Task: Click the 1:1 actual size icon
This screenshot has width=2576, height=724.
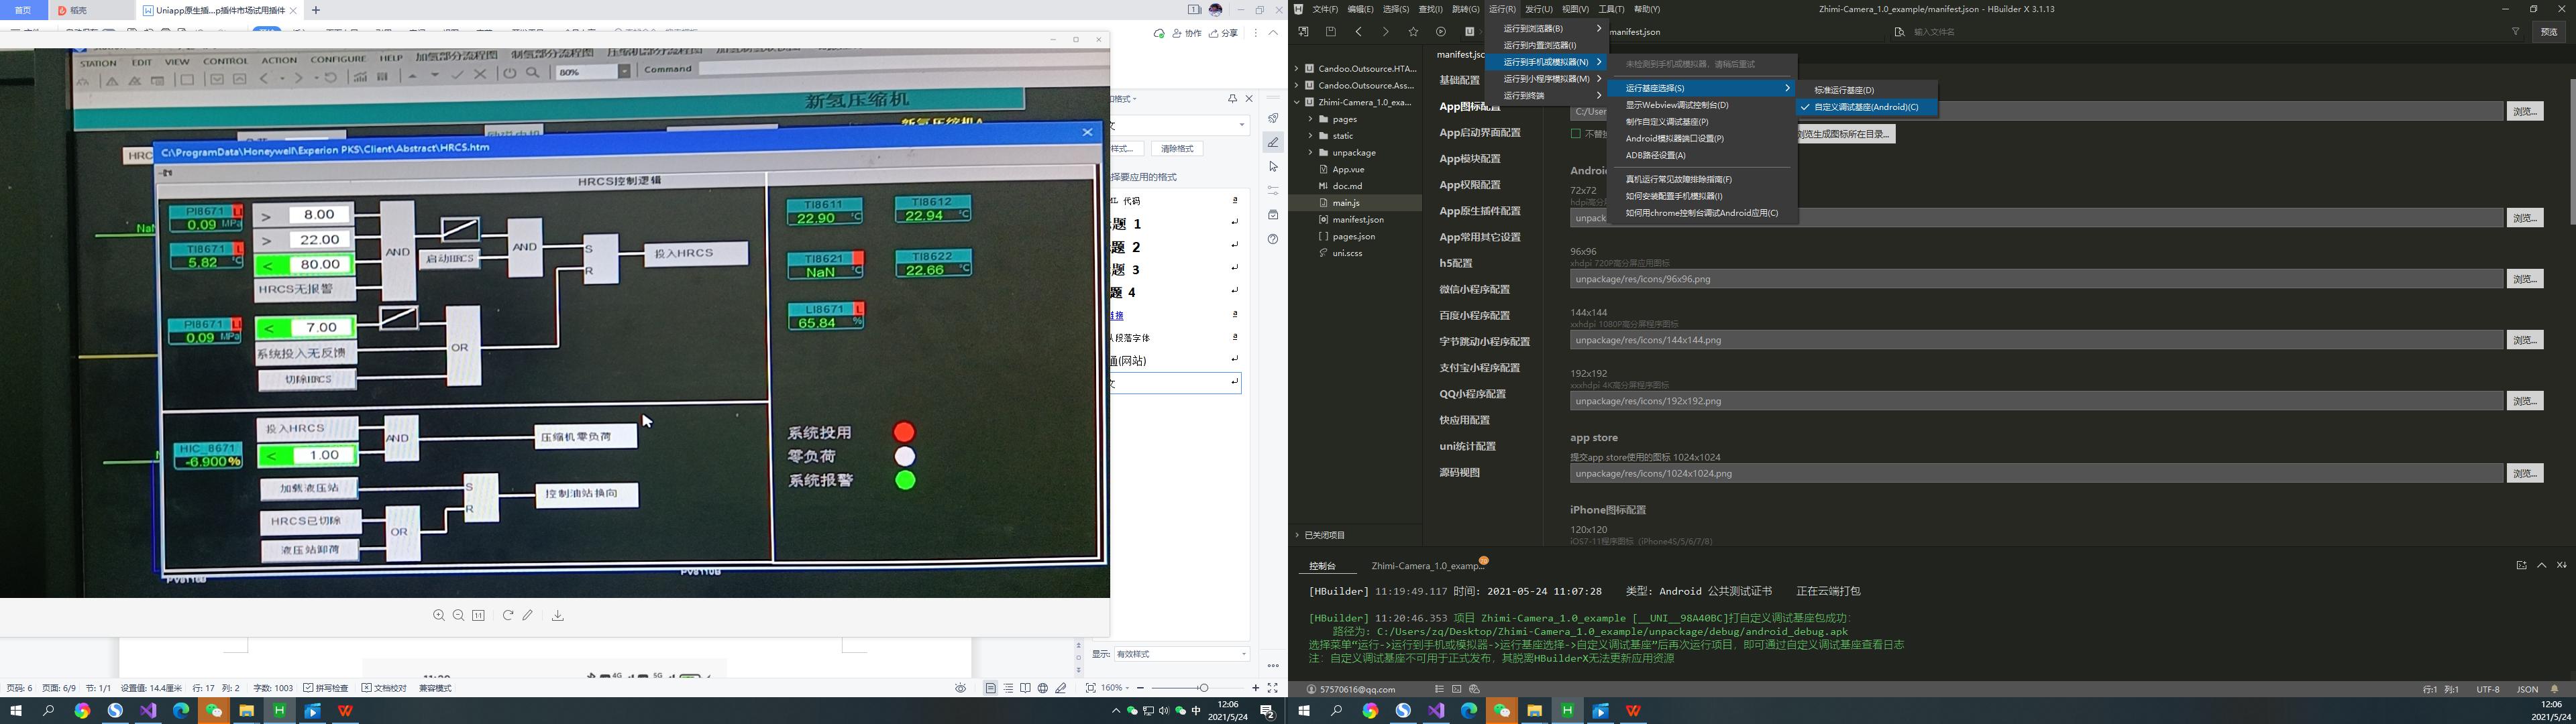Action: [479, 616]
